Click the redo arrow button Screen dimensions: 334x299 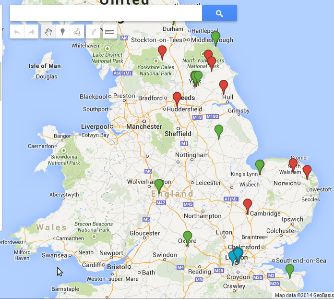click(x=31, y=32)
